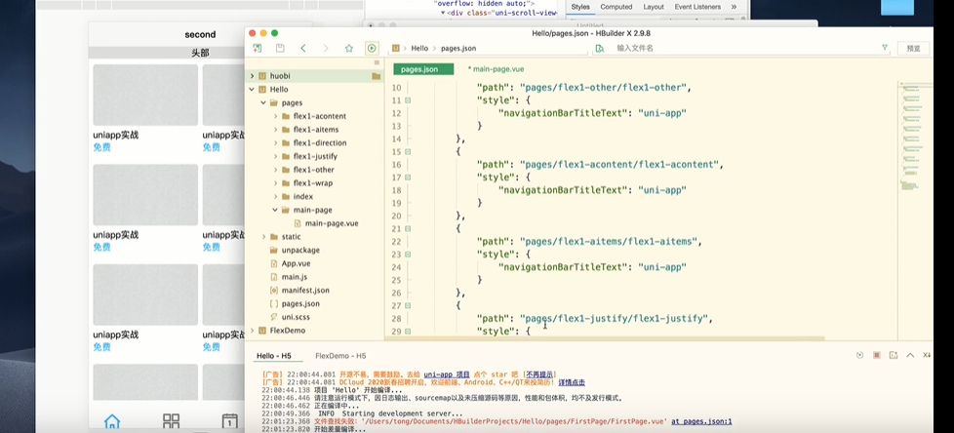Image resolution: width=954 pixels, height=433 pixels.
Task: Click the small collapse-all icon above the project tree
Action: click(x=377, y=62)
